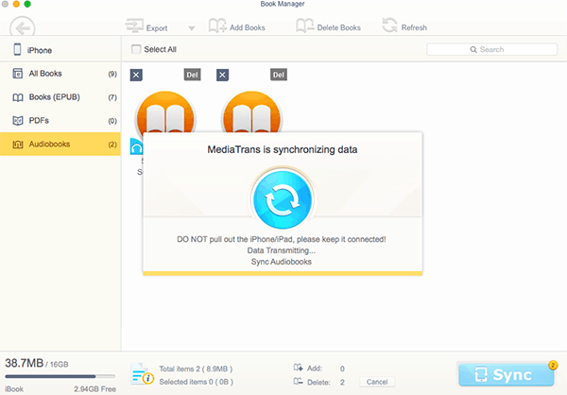Click the iBook storage usage bar

60,376
